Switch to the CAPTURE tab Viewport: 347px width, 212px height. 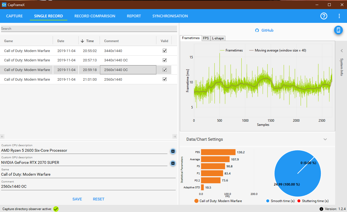14,16
